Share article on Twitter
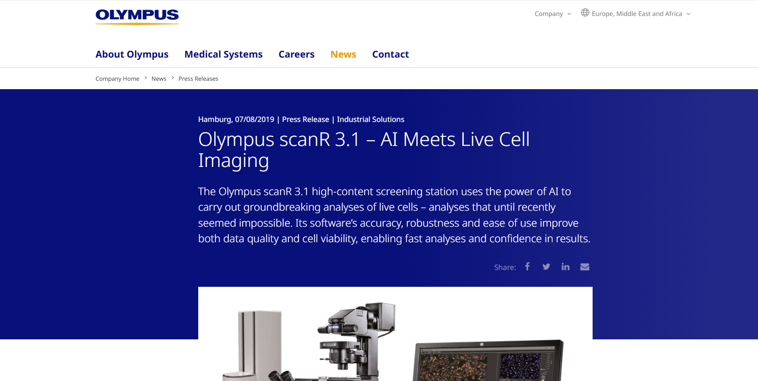This screenshot has width=758, height=381. tap(546, 267)
